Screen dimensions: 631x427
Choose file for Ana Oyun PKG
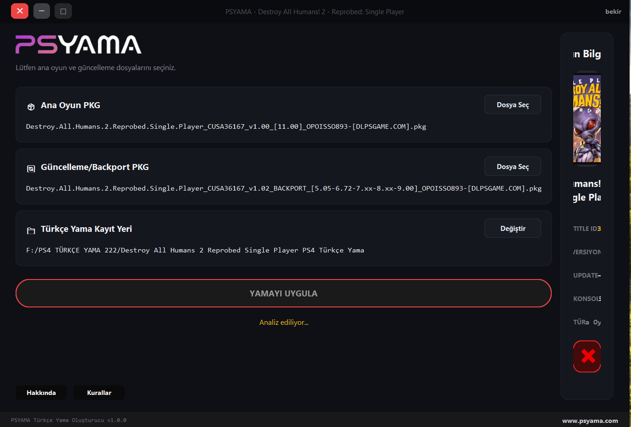513,104
